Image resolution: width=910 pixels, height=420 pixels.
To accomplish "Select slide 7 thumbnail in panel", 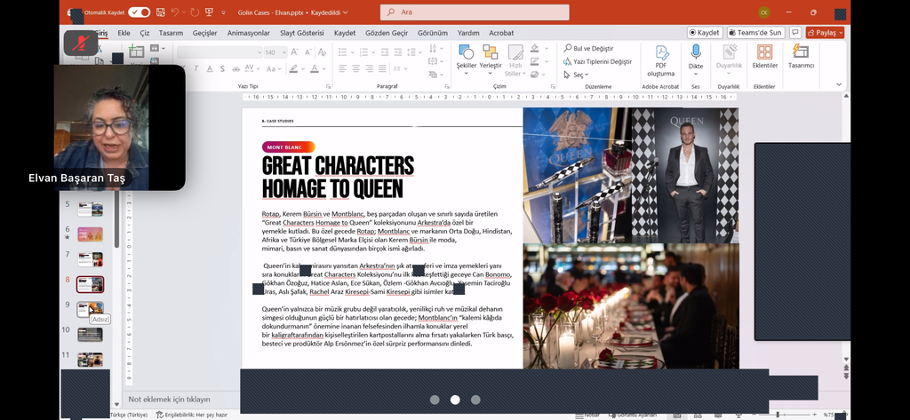I will 90,259.
